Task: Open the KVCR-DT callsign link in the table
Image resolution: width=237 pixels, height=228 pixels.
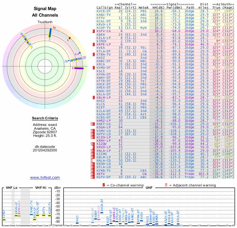Action: click(x=104, y=11)
